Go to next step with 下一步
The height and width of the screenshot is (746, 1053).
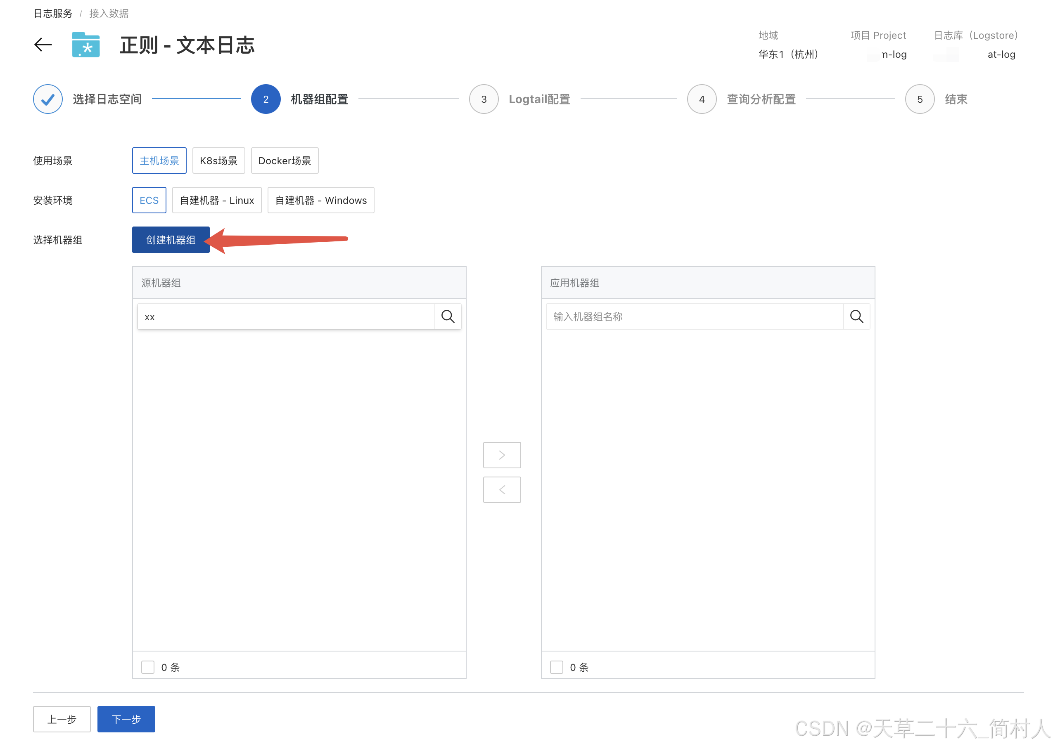[126, 719]
